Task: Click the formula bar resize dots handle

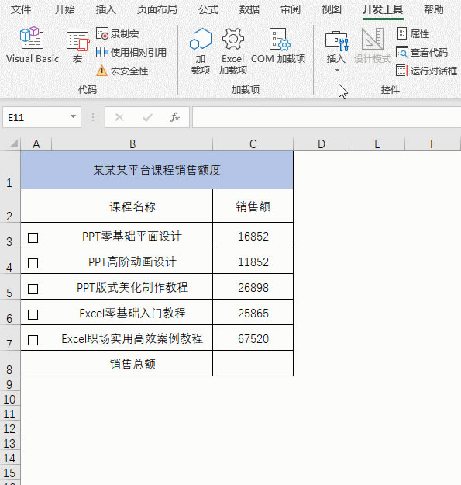Action: [x=93, y=117]
